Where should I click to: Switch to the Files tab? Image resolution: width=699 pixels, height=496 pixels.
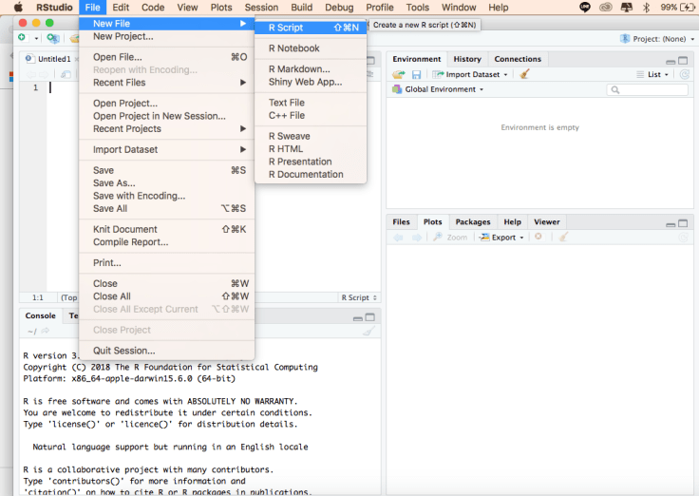[x=401, y=221]
